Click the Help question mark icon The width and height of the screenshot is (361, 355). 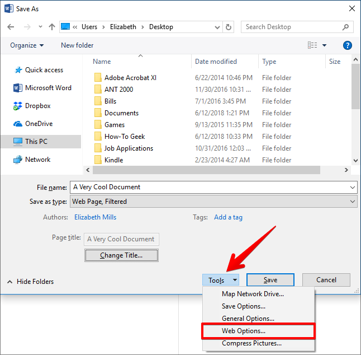(347, 45)
